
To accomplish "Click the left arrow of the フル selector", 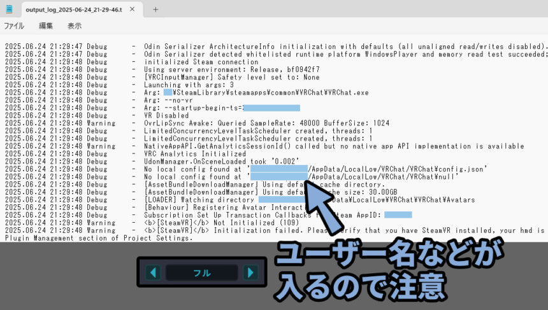I will point(153,272).
